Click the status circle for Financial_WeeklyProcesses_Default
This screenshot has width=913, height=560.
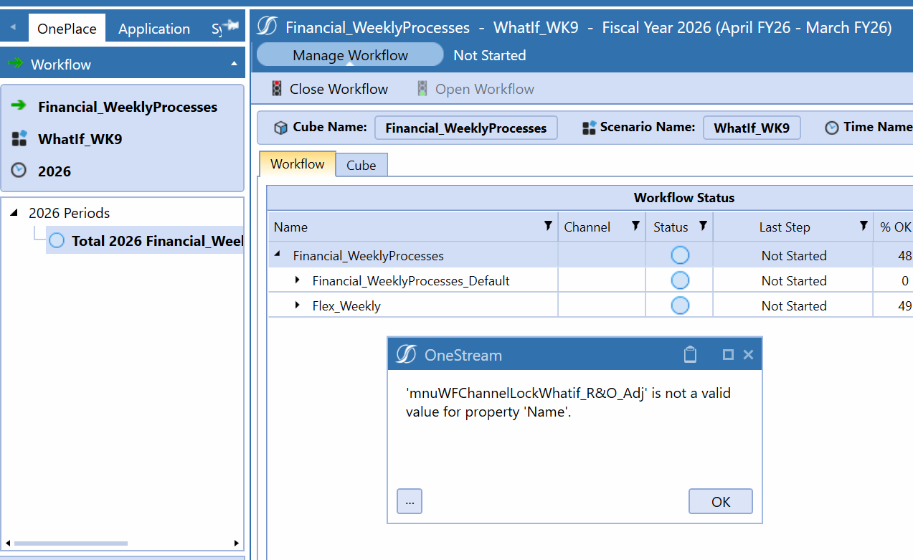point(679,280)
